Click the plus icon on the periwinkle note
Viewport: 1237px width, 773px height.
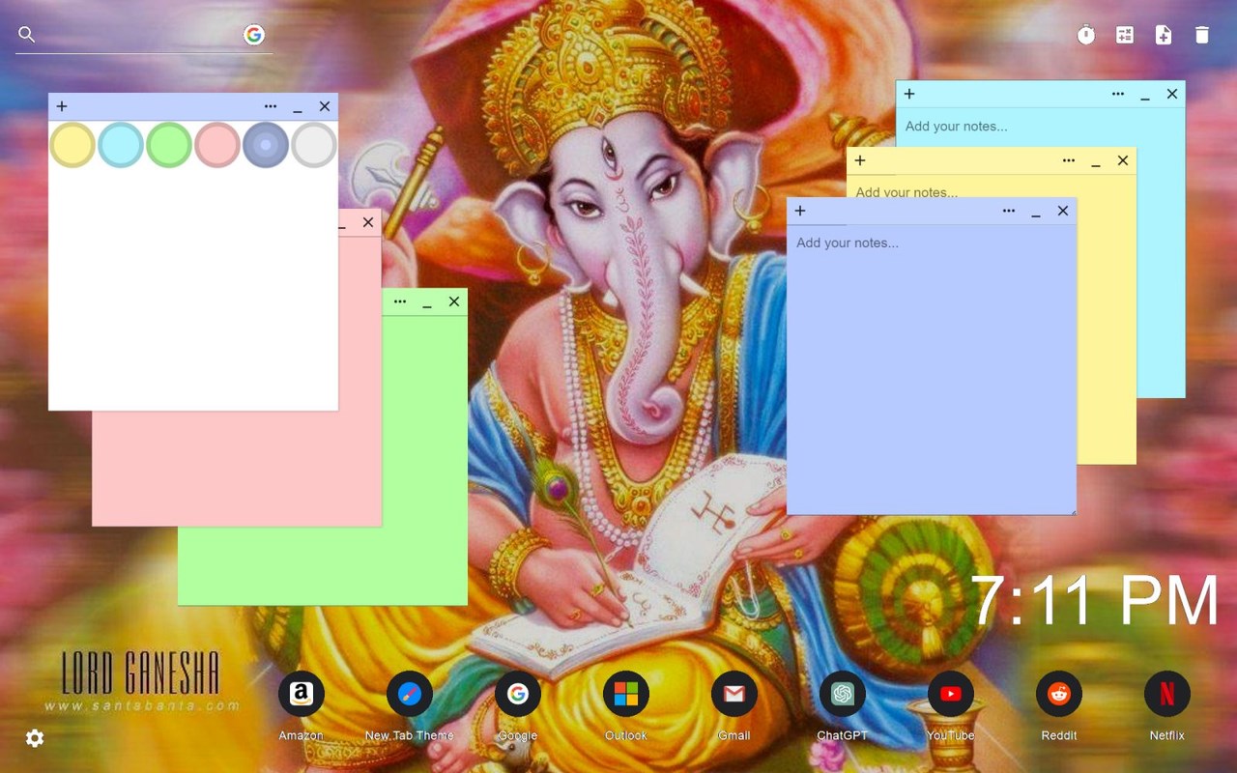coord(800,211)
